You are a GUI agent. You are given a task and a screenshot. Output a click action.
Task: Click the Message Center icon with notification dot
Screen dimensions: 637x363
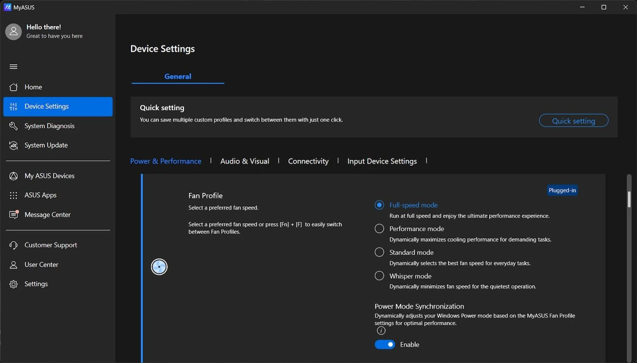click(x=14, y=215)
